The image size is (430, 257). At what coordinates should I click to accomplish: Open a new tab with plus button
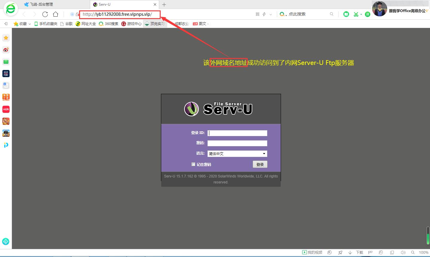click(164, 4)
